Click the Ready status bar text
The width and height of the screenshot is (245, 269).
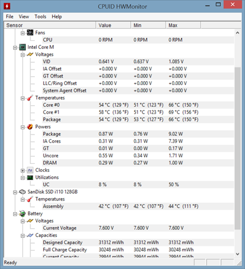(x=10, y=263)
